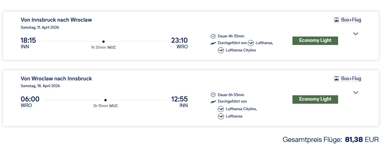Click the Bus+Flug label on the return card
This screenshot has height=147, width=386.
[351, 79]
